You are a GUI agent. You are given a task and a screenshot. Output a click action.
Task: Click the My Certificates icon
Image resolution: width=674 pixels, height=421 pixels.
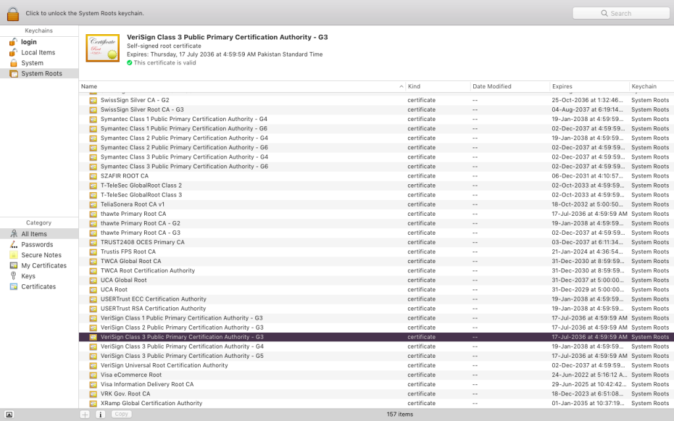pos(13,266)
